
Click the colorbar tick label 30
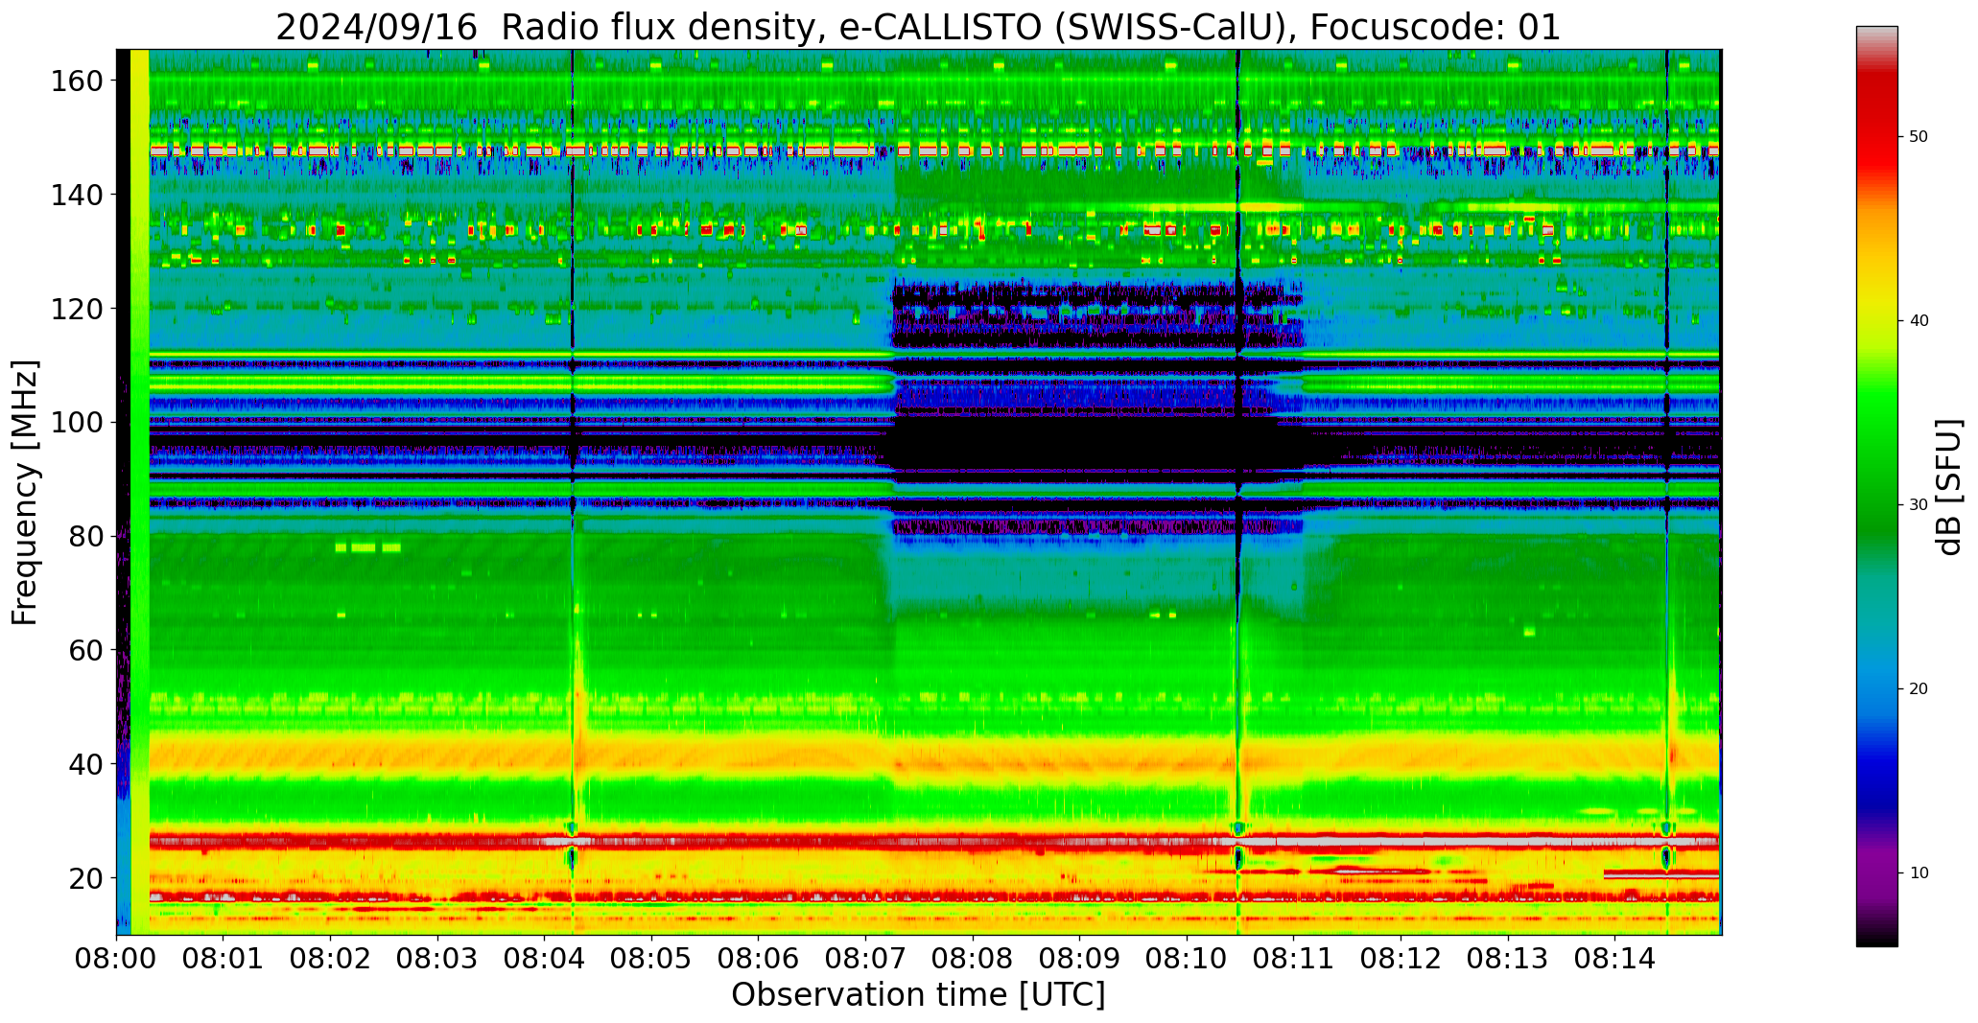point(1919,504)
